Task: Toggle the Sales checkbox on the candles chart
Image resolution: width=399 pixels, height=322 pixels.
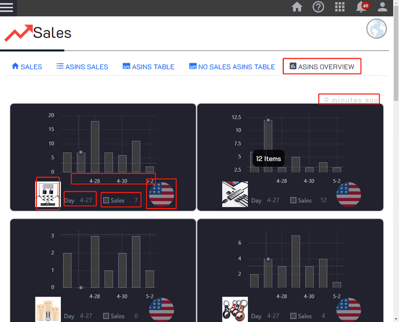Action: (106, 316)
